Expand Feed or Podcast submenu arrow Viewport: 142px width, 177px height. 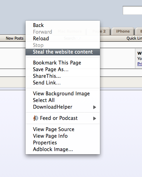coord(95,118)
